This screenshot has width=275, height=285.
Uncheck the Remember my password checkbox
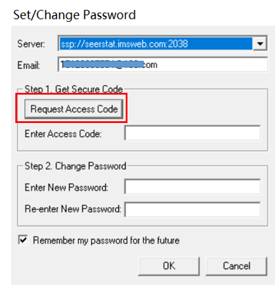tap(23, 240)
